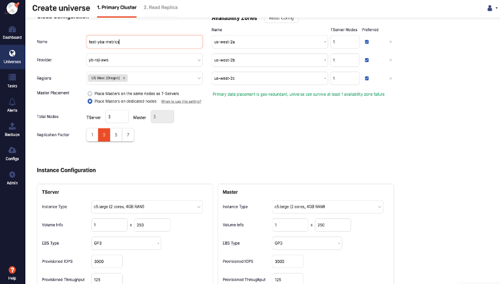Open Configs cloud icon
500x284 pixels.
tap(12, 150)
